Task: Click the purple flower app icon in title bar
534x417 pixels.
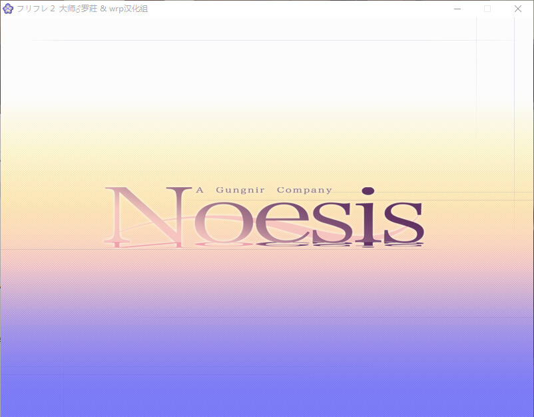Action: [x=8, y=9]
